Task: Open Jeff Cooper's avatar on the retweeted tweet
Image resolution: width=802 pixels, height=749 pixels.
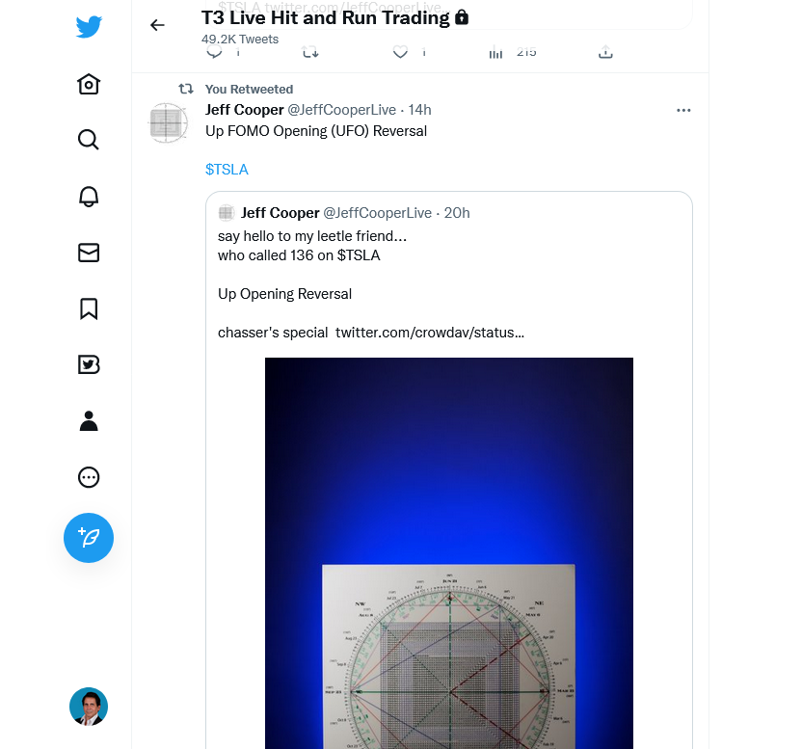Action: pyautogui.click(x=169, y=124)
